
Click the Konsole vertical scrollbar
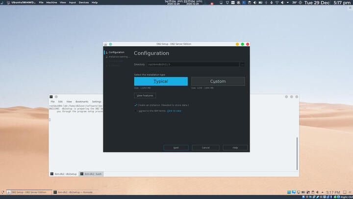tap(297, 153)
